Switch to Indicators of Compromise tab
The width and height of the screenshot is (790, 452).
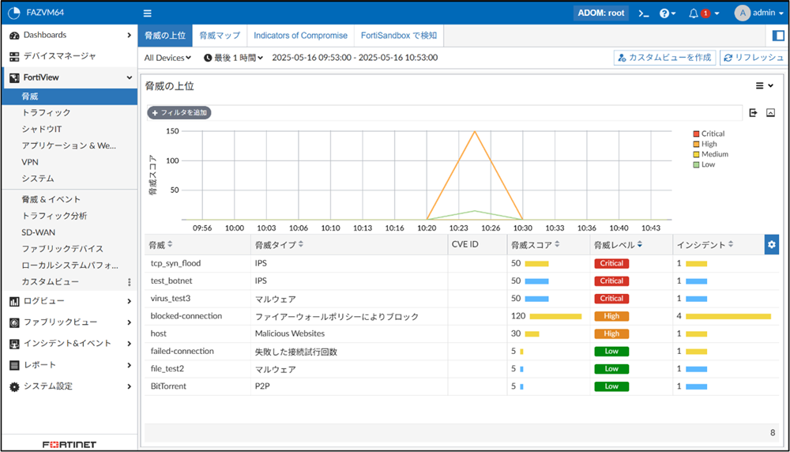click(x=300, y=36)
